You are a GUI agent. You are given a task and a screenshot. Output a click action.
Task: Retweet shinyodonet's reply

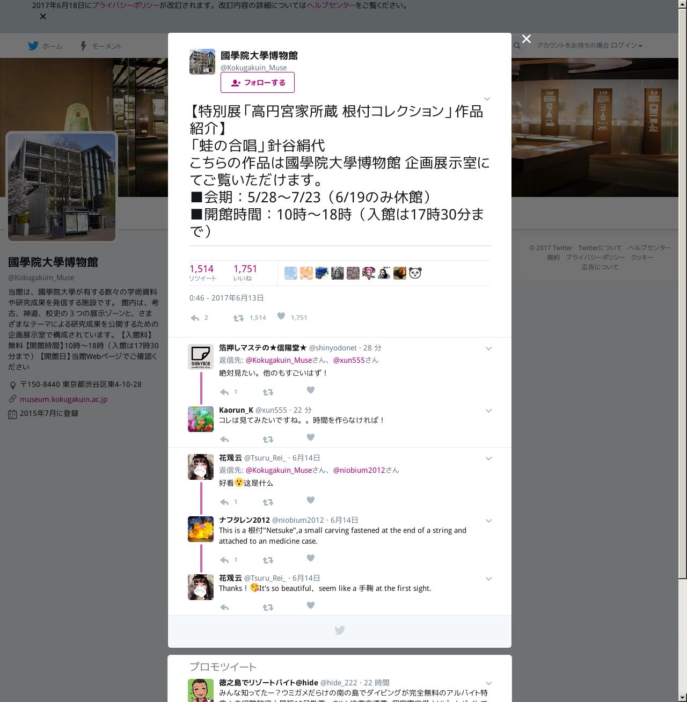click(x=268, y=392)
